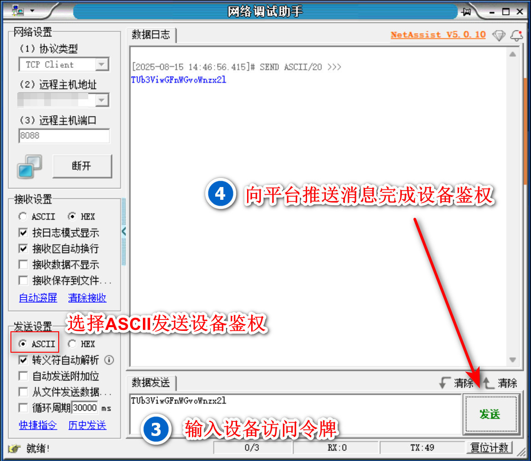Switch to the 数据日志 tab
Viewport: 531px width, 461px height.
pos(151,35)
